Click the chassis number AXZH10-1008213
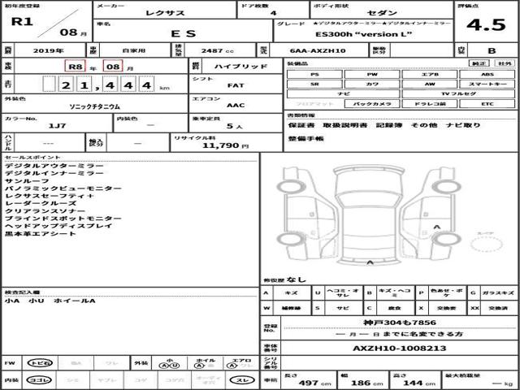 399,349
